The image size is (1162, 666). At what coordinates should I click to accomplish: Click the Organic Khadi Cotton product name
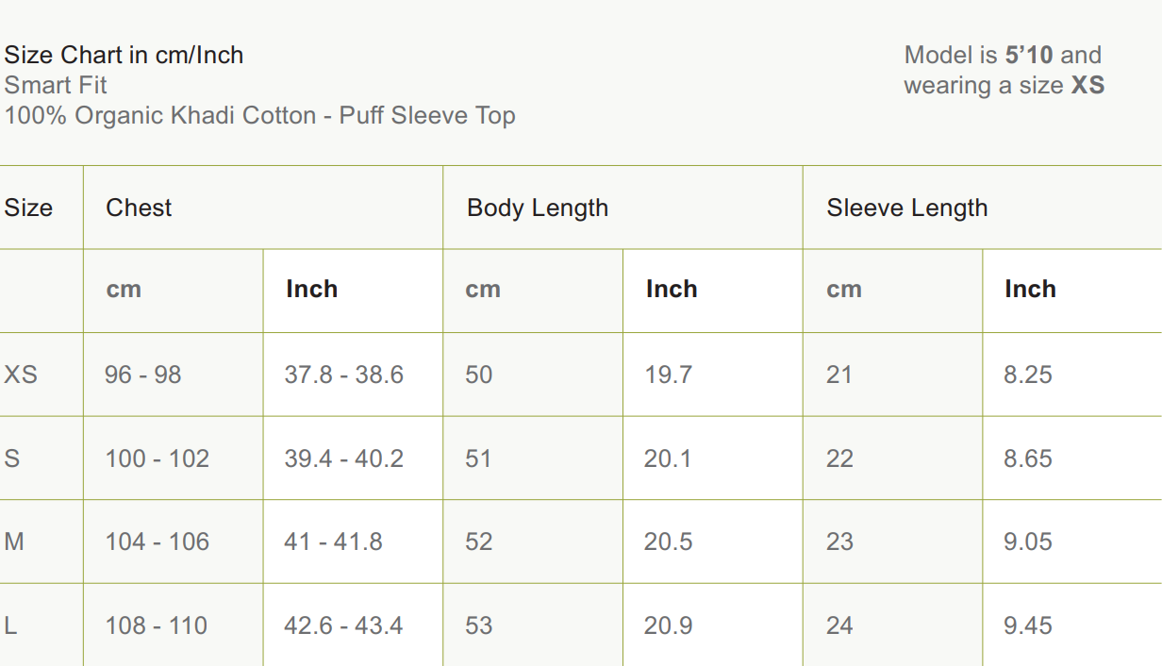pyautogui.click(x=259, y=115)
